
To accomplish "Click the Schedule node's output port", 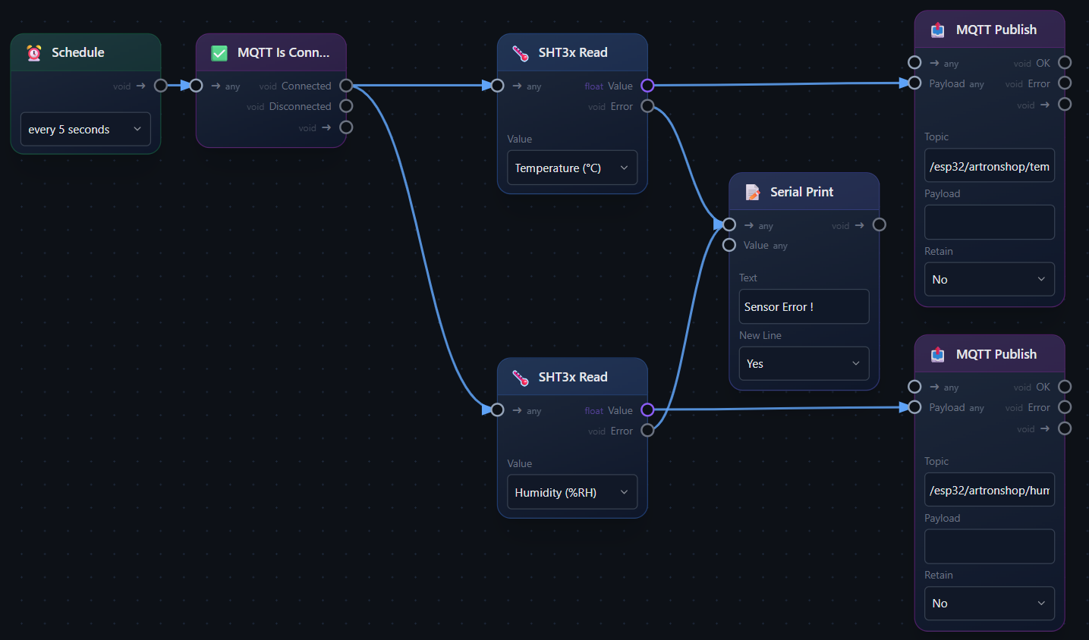I will (161, 86).
